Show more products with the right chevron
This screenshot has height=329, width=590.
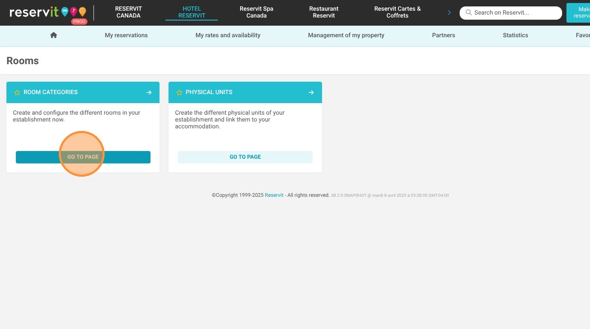click(x=449, y=12)
